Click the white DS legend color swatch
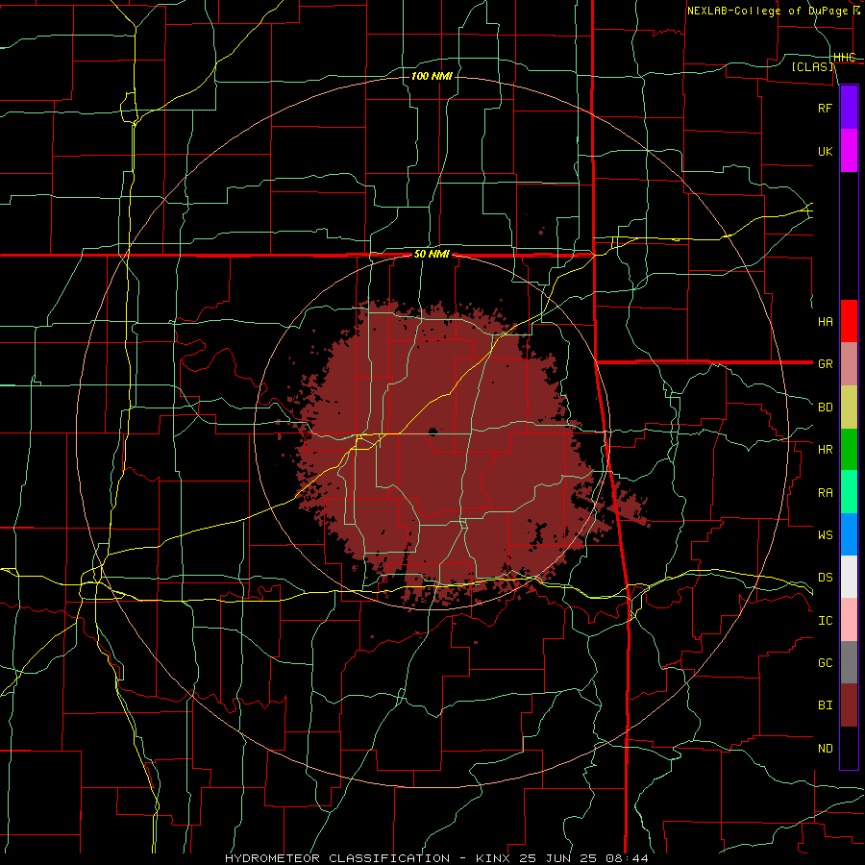The width and height of the screenshot is (865, 865). [x=849, y=577]
